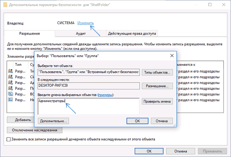Enable replace child permission entries checkbox
The width and height of the screenshot is (231, 157).
coord(9,139)
